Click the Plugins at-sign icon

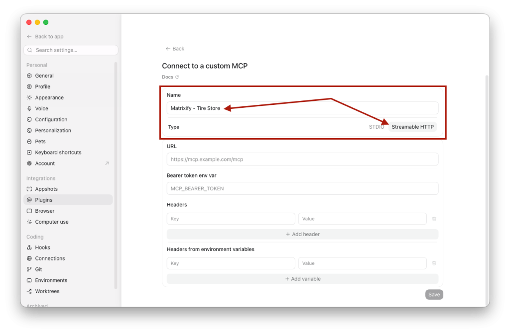(x=29, y=200)
